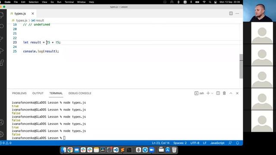Viewport: 276px width, 155px height.
Task: Open the Search view in activity bar
Action: 2,26
